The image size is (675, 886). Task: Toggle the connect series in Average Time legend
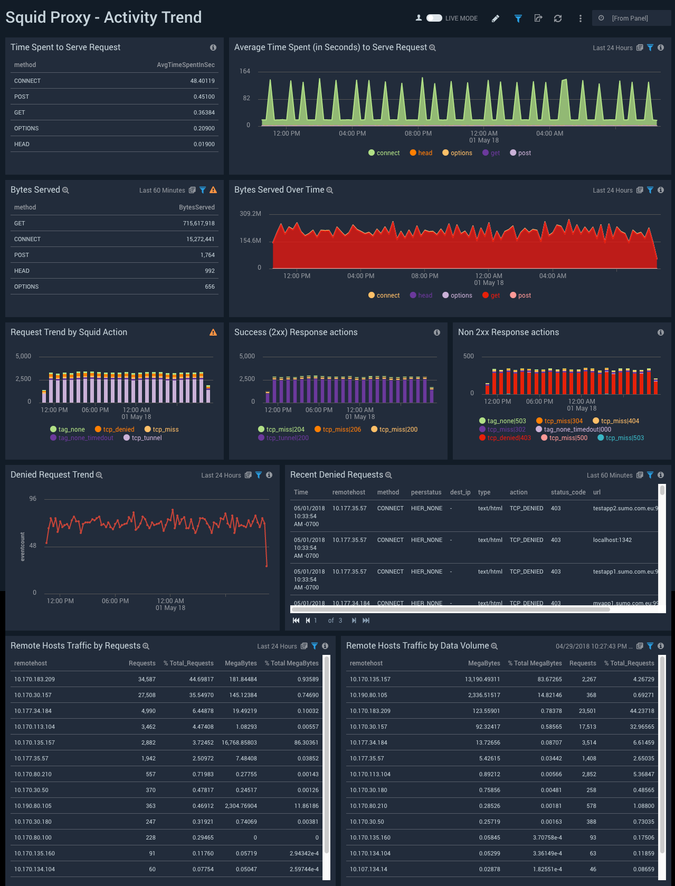pos(384,153)
